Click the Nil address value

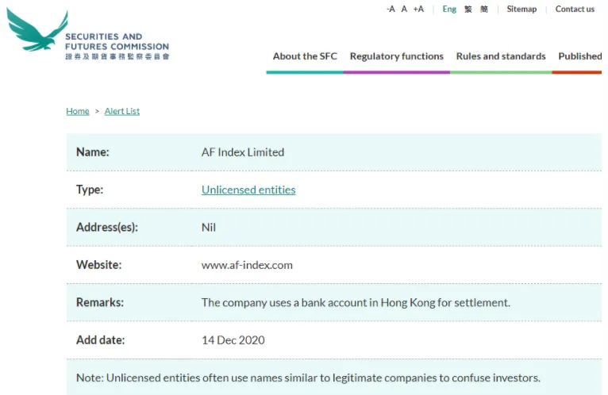click(x=209, y=227)
